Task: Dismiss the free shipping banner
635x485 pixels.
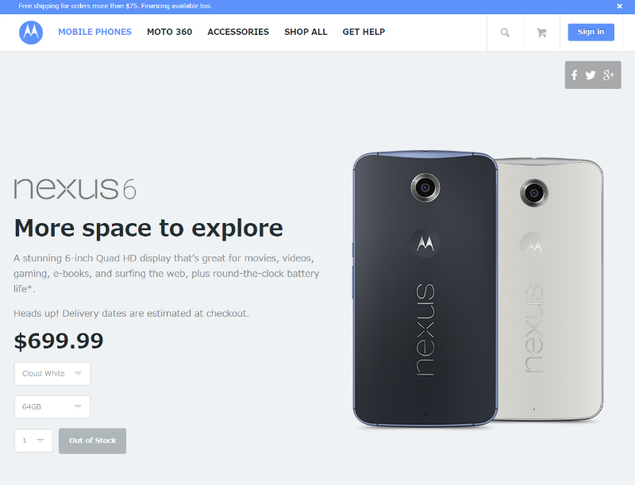Action: [619, 6]
